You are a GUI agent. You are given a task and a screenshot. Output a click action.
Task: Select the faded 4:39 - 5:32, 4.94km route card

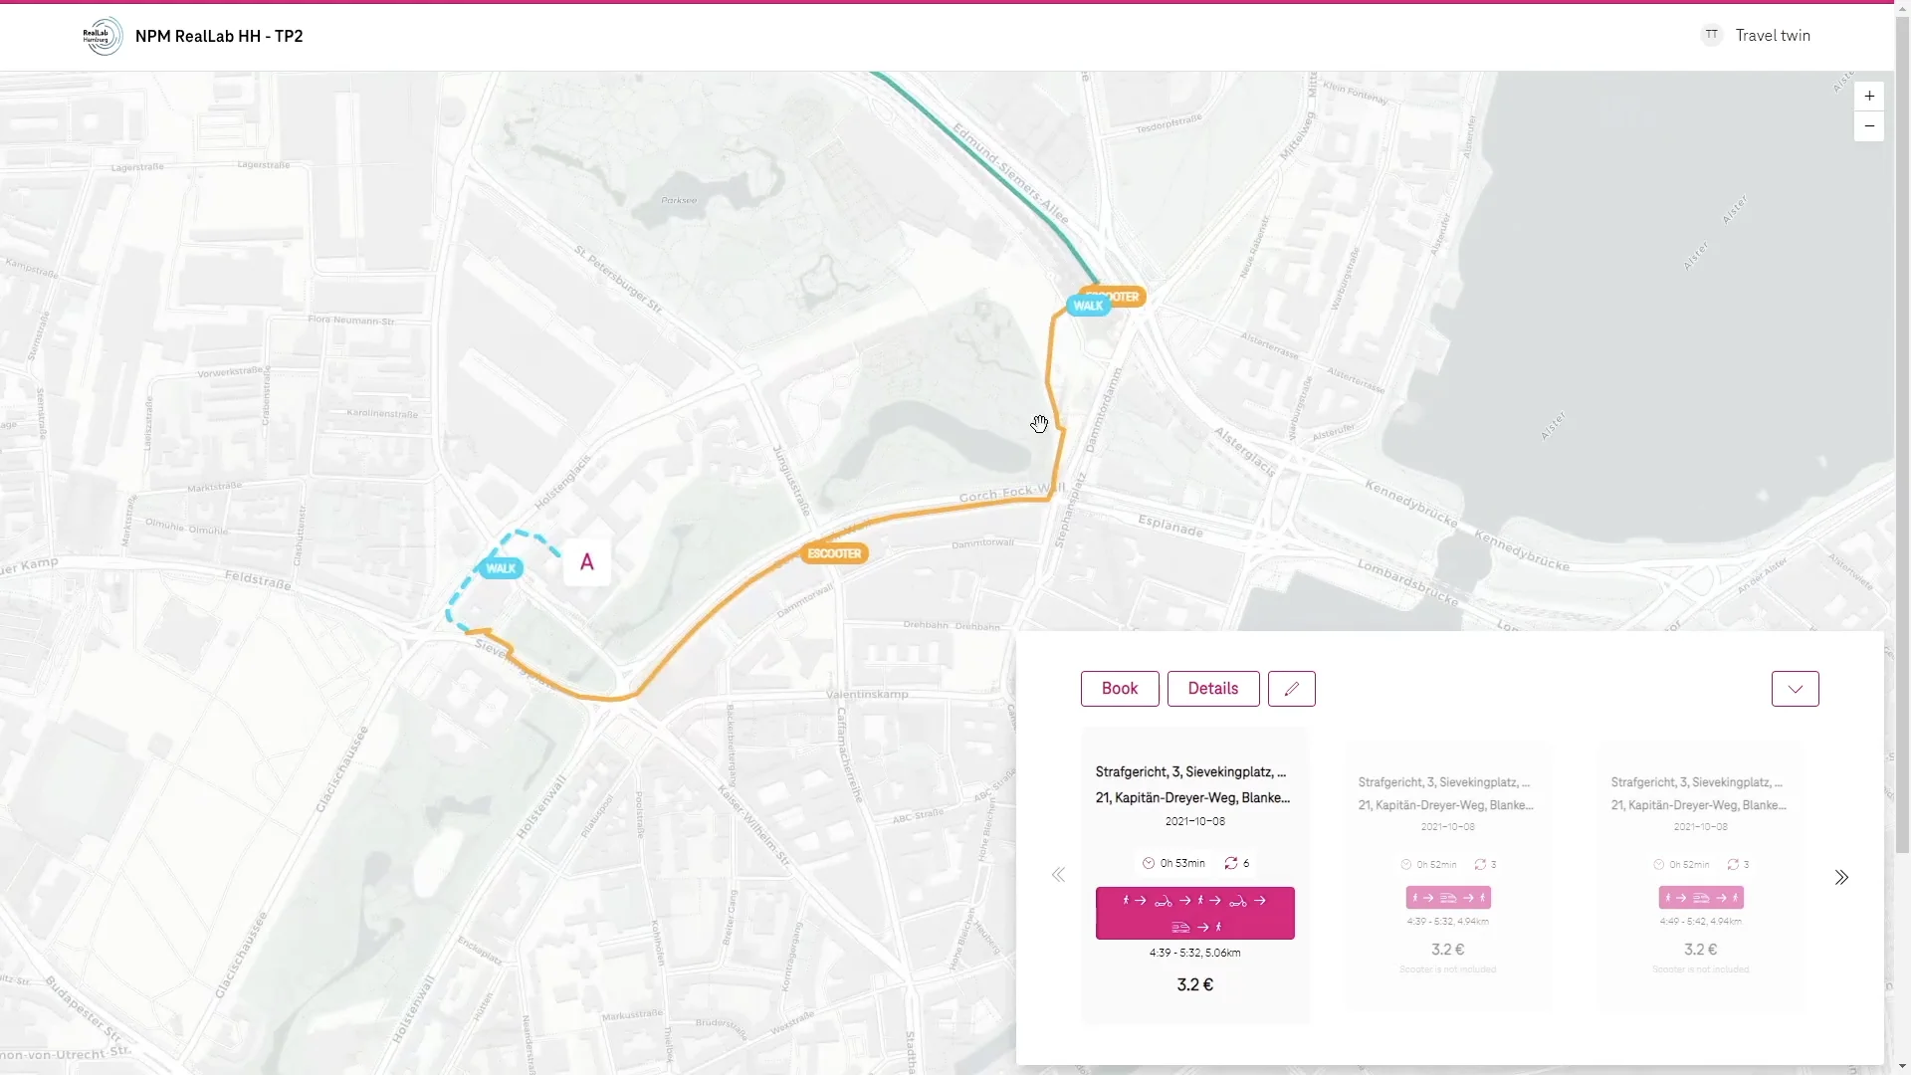1447,876
